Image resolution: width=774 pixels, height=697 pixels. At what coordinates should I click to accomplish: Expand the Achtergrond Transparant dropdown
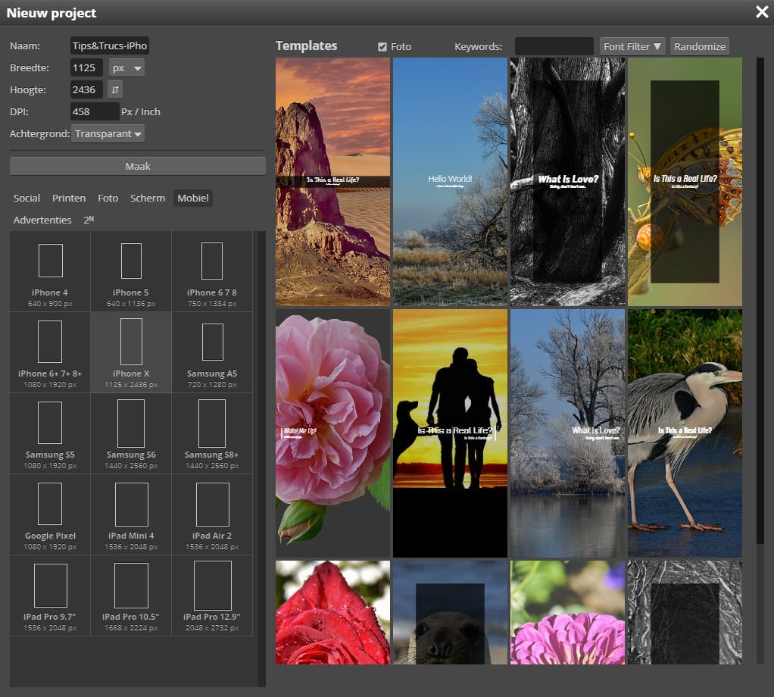108,134
